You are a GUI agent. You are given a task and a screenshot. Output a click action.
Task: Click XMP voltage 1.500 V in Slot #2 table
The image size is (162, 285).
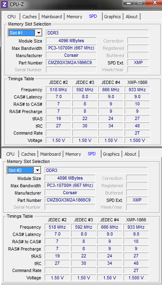click(x=136, y=278)
